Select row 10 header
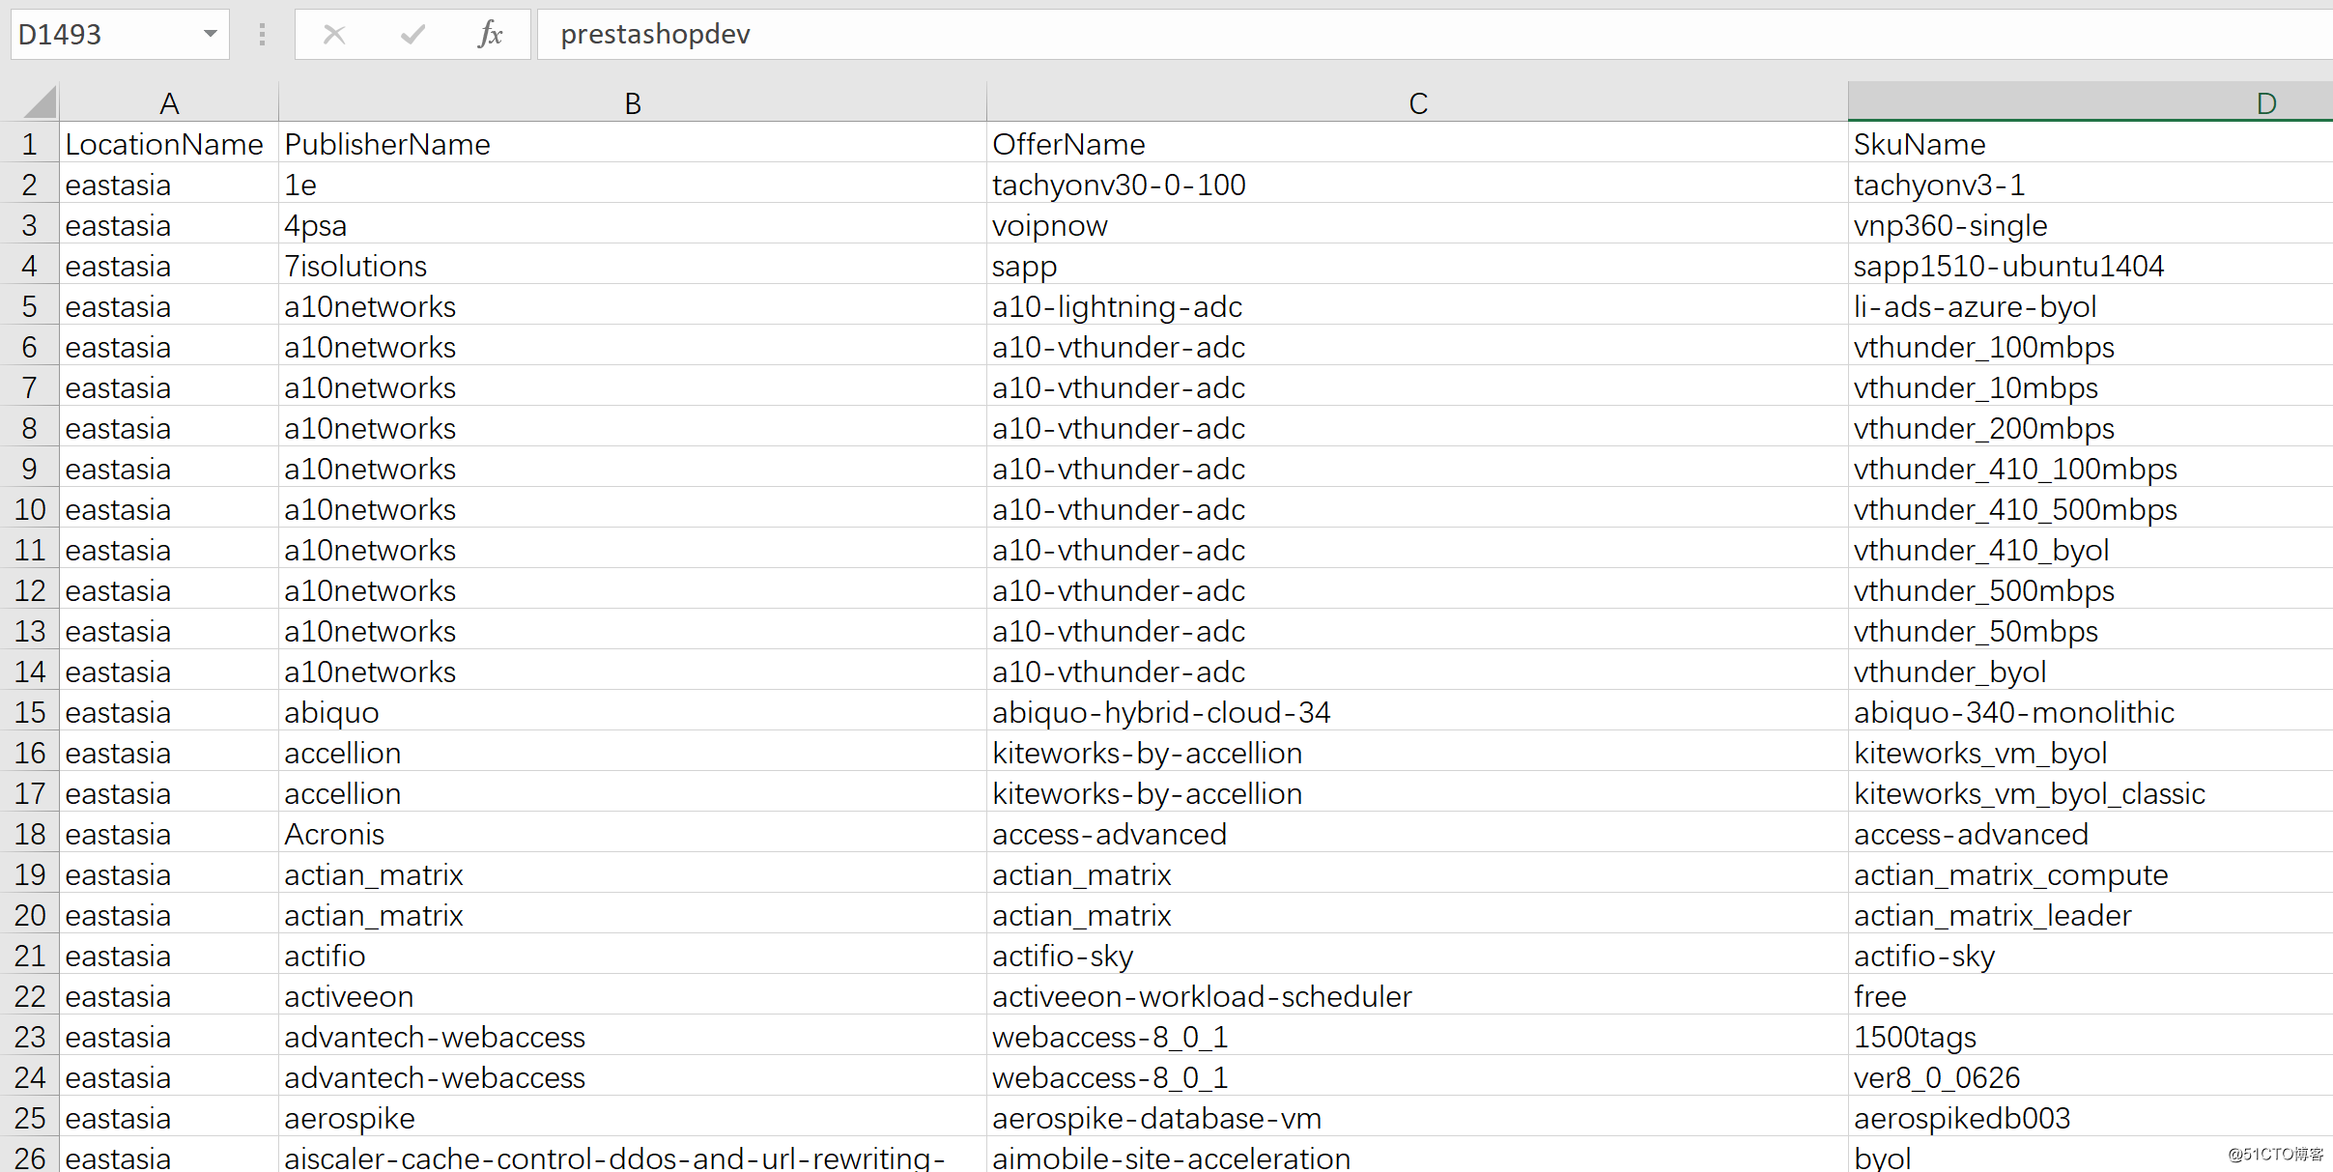Image resolution: width=2333 pixels, height=1172 pixels. [29, 509]
